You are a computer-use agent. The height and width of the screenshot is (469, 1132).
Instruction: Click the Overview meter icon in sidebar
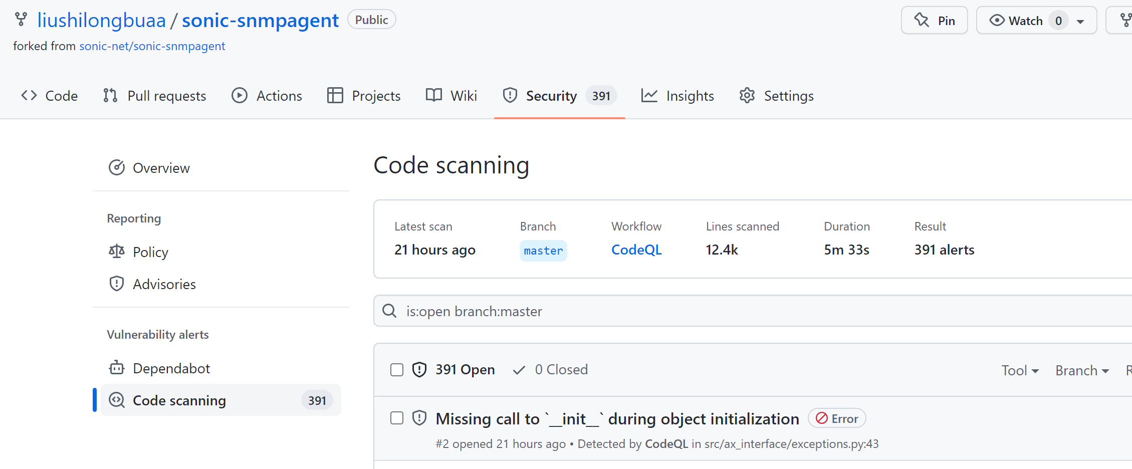coord(117,167)
